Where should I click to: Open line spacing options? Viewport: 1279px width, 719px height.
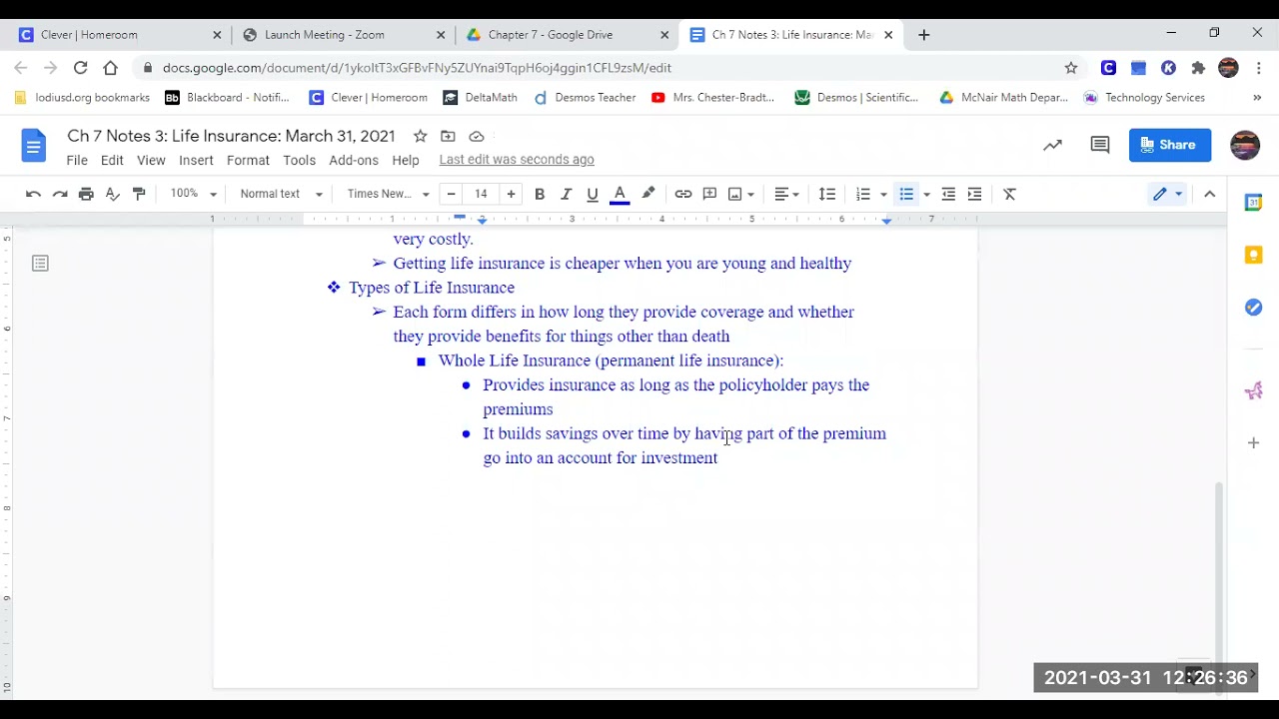pyautogui.click(x=827, y=194)
